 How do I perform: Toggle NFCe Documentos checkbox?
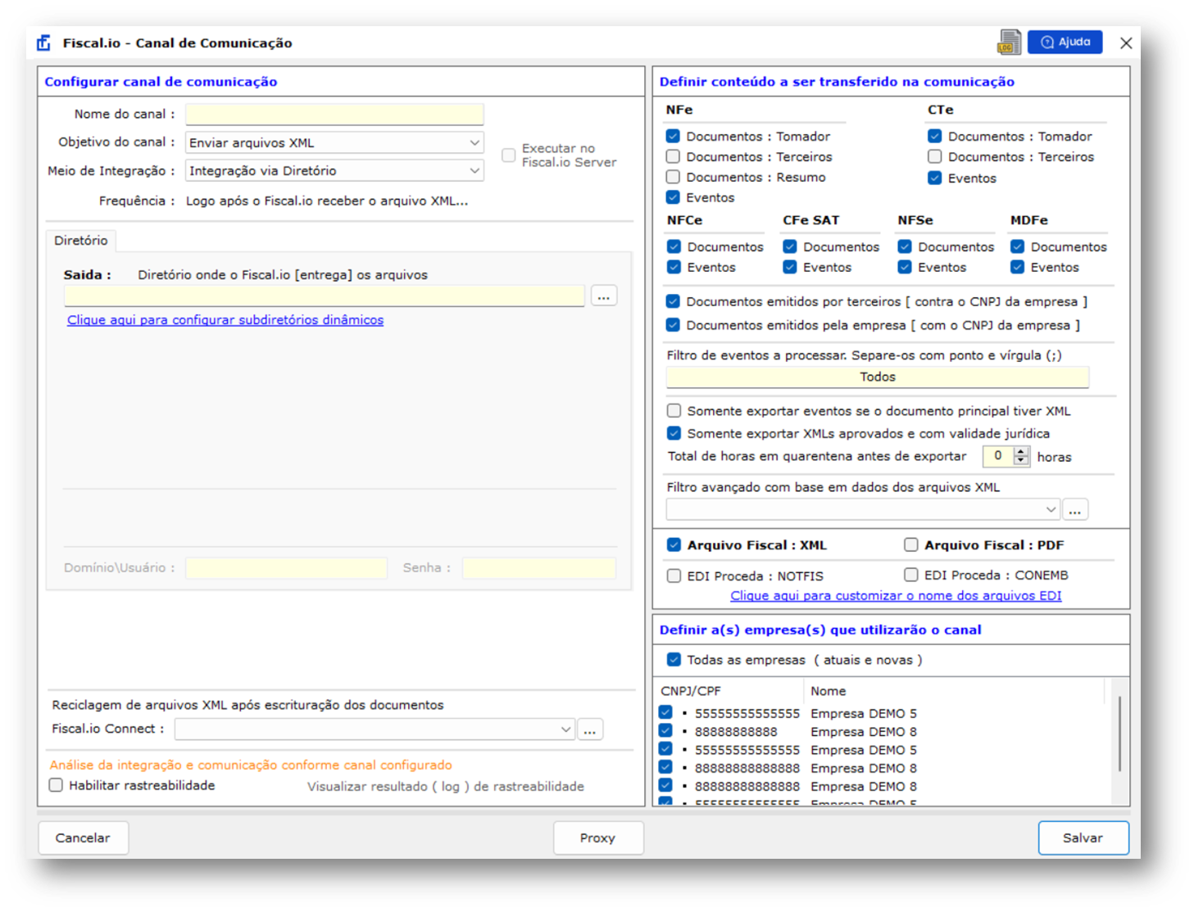click(674, 246)
